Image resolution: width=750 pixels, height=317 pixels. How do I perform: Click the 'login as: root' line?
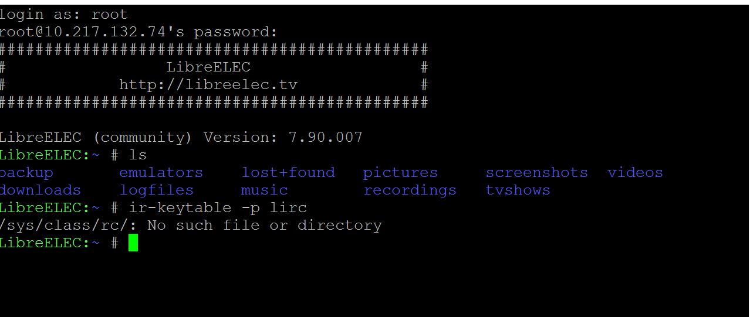coord(63,15)
